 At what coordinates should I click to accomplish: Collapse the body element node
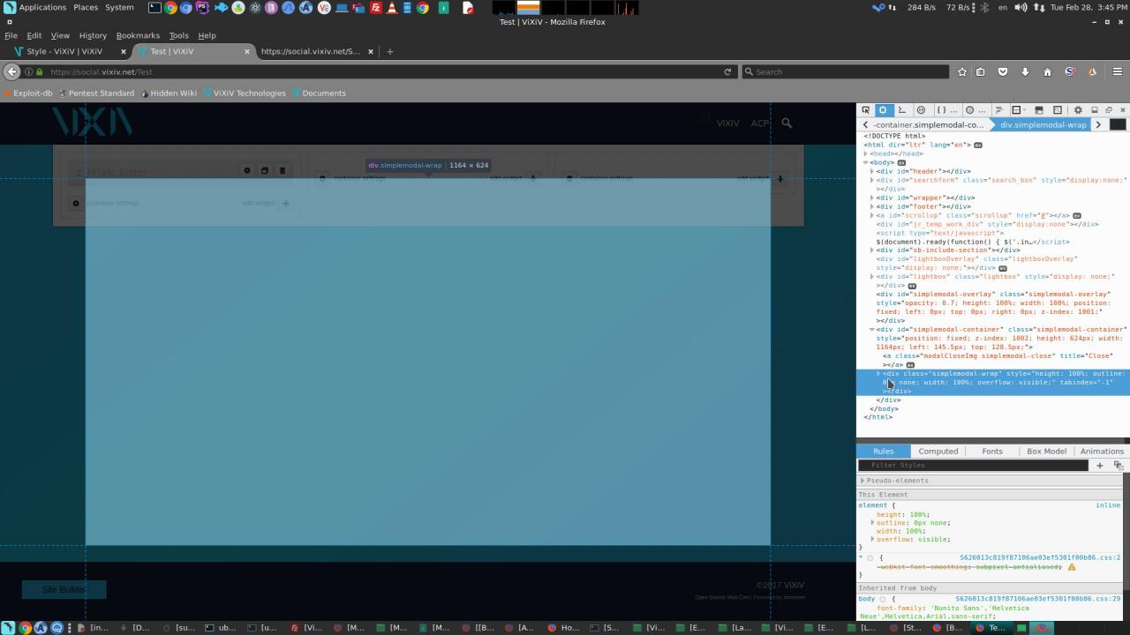(x=866, y=162)
